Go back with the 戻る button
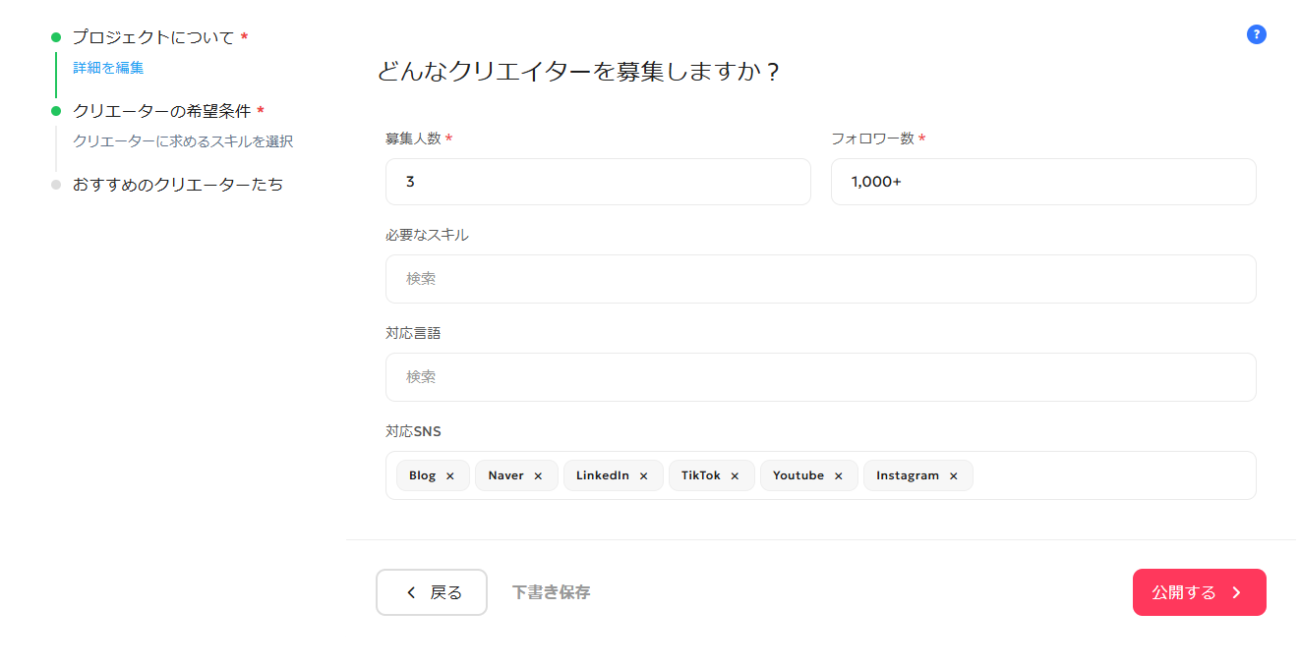The height and width of the screenshot is (666, 1300). pyautogui.click(x=432, y=592)
